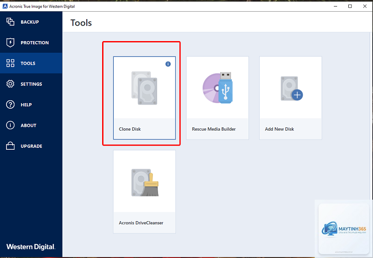This screenshot has width=373, height=258.
Task: Click the Add New Disk drive icon
Action: (292, 89)
